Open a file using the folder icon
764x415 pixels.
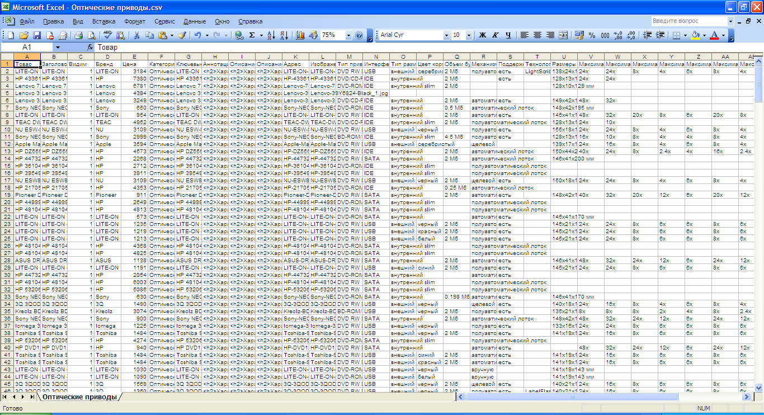[x=24, y=35]
